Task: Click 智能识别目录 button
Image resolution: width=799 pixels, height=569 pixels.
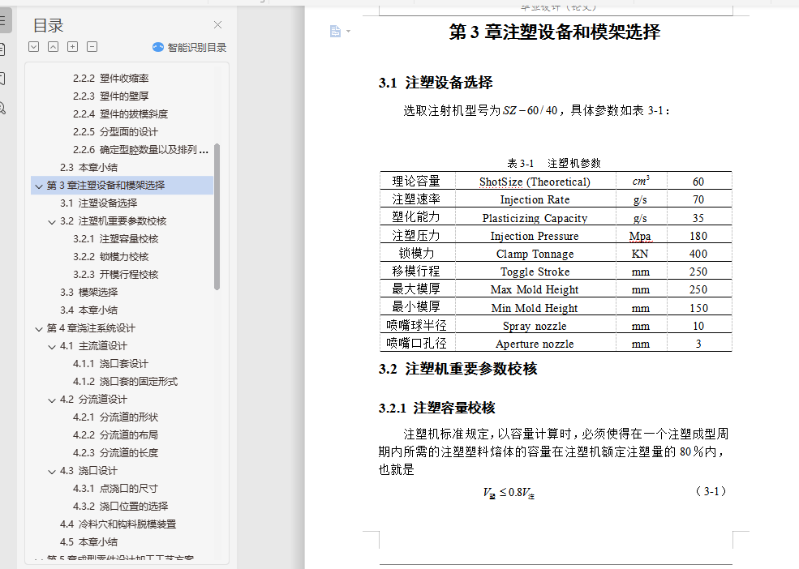Action: tap(190, 47)
